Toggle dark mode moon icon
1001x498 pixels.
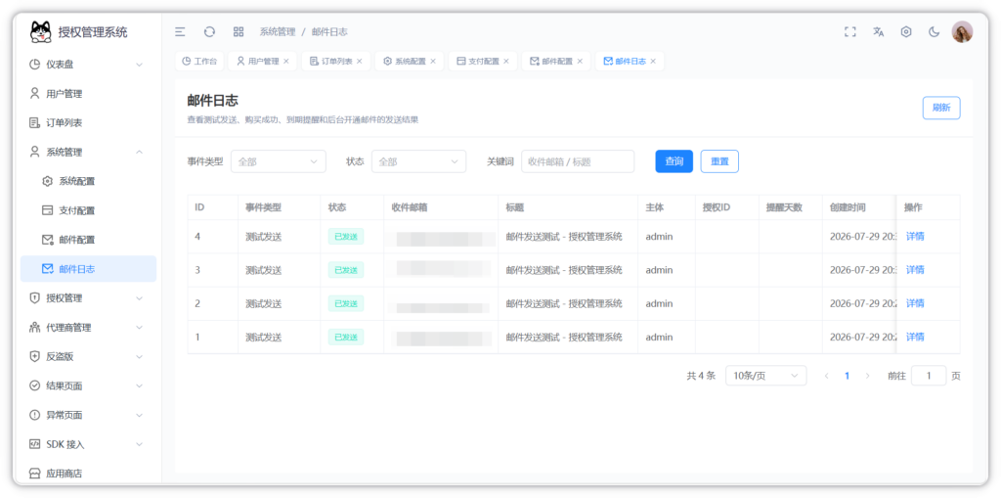pyautogui.click(x=934, y=32)
